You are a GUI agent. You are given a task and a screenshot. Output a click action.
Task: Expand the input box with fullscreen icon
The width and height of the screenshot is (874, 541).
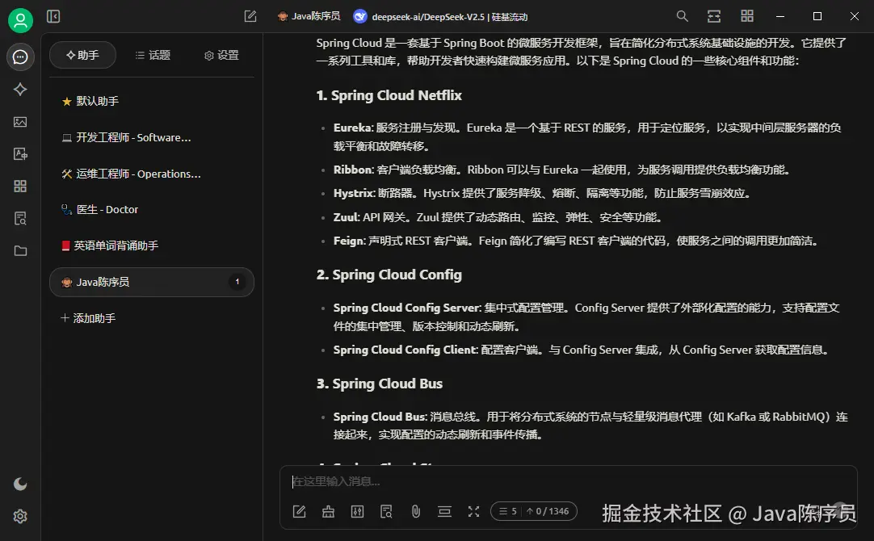[474, 511]
